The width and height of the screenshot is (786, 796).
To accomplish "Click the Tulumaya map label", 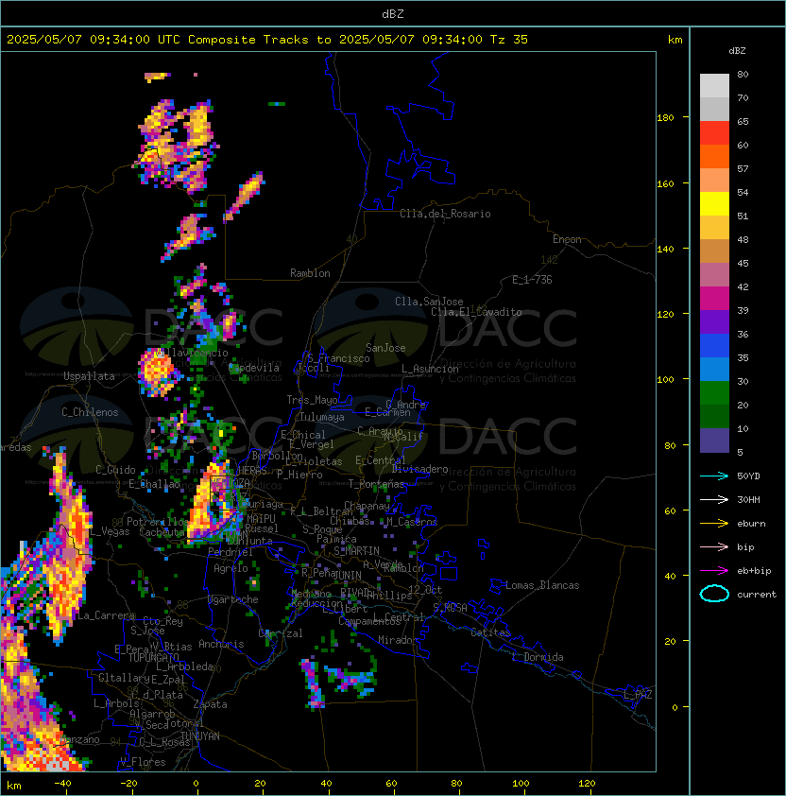I will click(322, 417).
